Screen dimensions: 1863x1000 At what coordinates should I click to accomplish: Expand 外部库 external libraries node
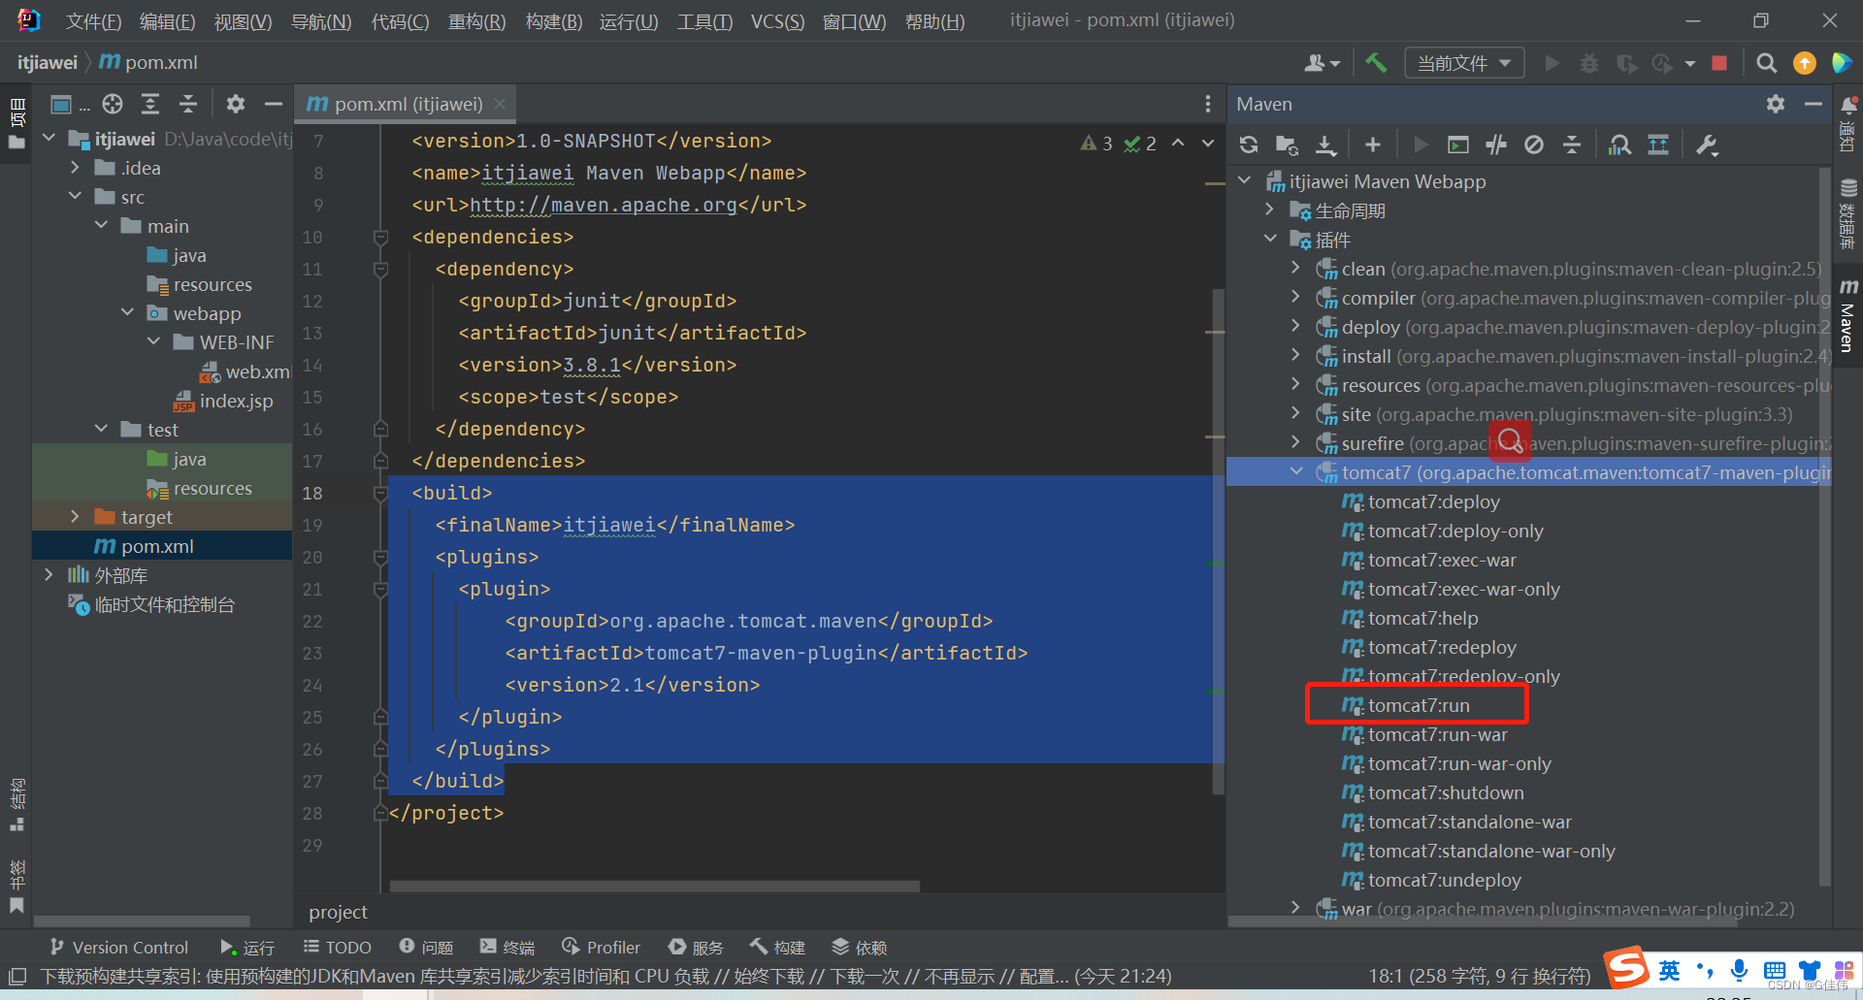(49, 575)
